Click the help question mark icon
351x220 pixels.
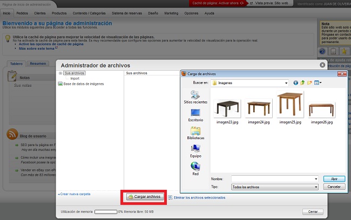322,52
